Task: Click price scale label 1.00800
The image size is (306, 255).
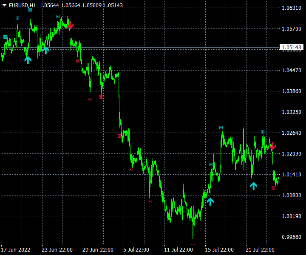Action: [292, 195]
